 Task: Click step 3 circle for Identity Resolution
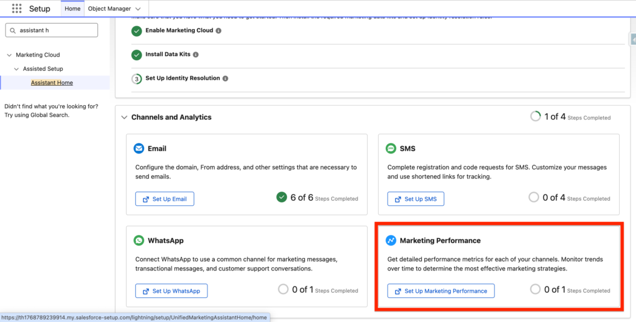(137, 79)
